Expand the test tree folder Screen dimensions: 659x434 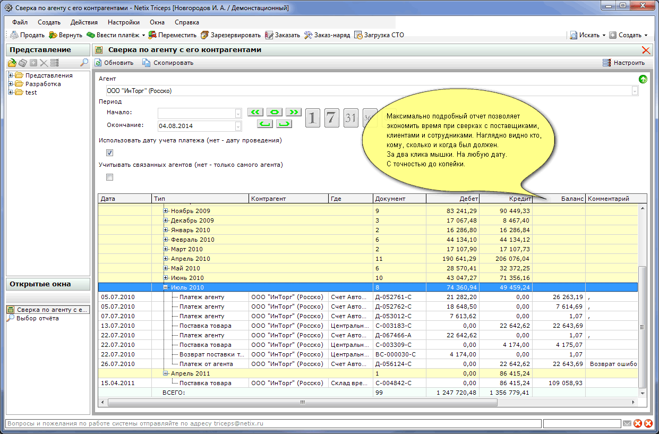point(11,92)
